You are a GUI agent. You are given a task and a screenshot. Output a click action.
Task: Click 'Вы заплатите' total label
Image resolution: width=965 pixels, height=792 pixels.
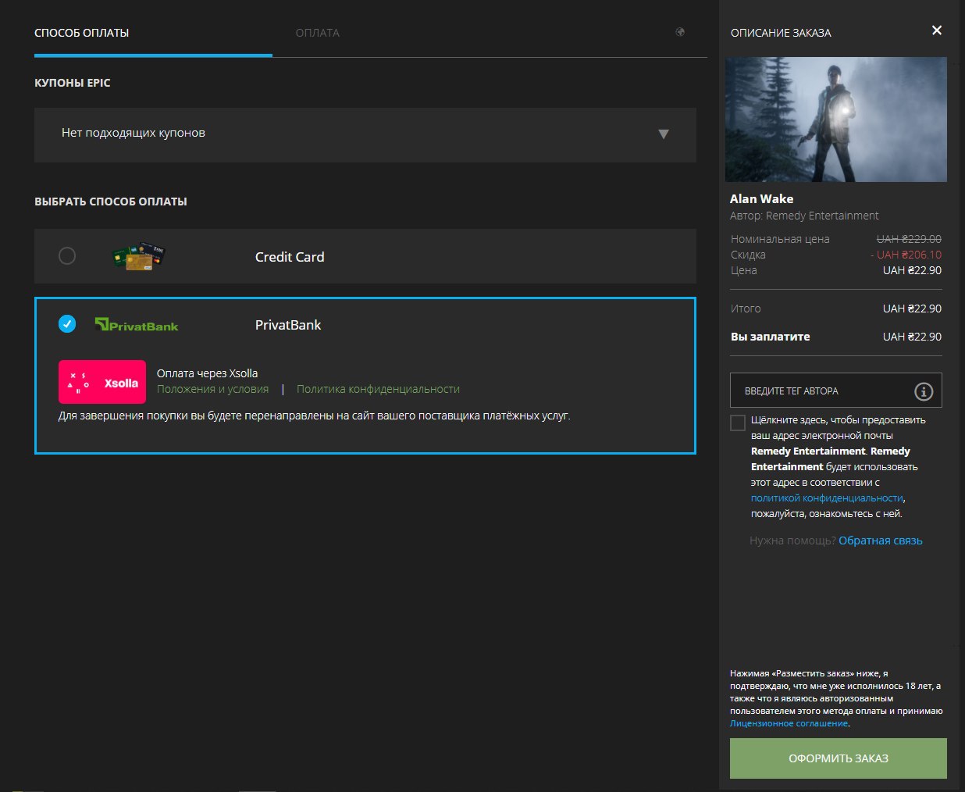(x=771, y=337)
